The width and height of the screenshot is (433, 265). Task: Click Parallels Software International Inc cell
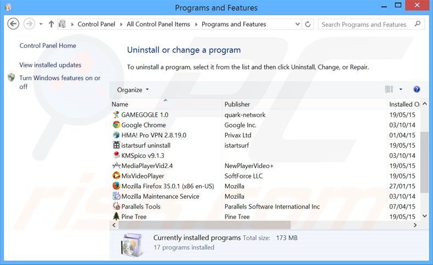point(272,206)
